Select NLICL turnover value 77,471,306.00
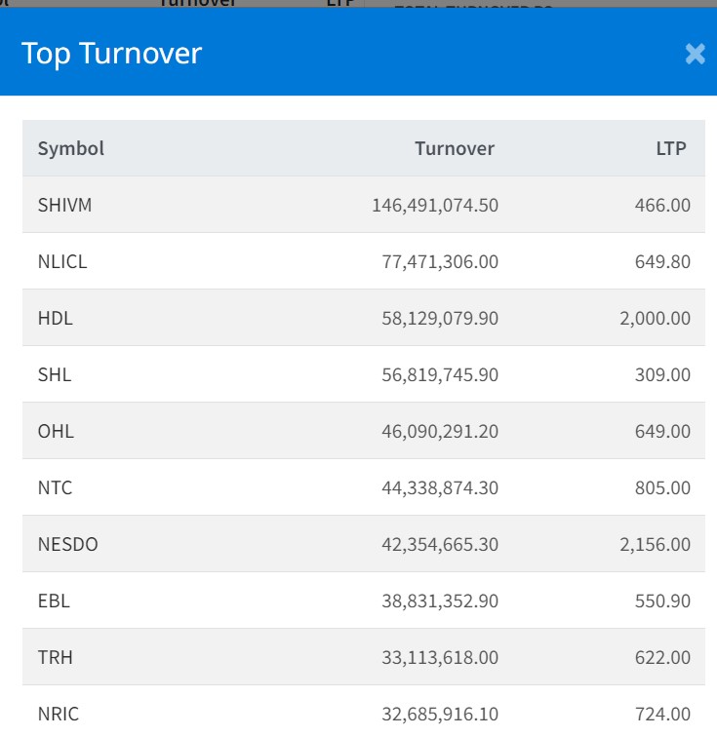This screenshot has width=717, height=737. pos(440,261)
